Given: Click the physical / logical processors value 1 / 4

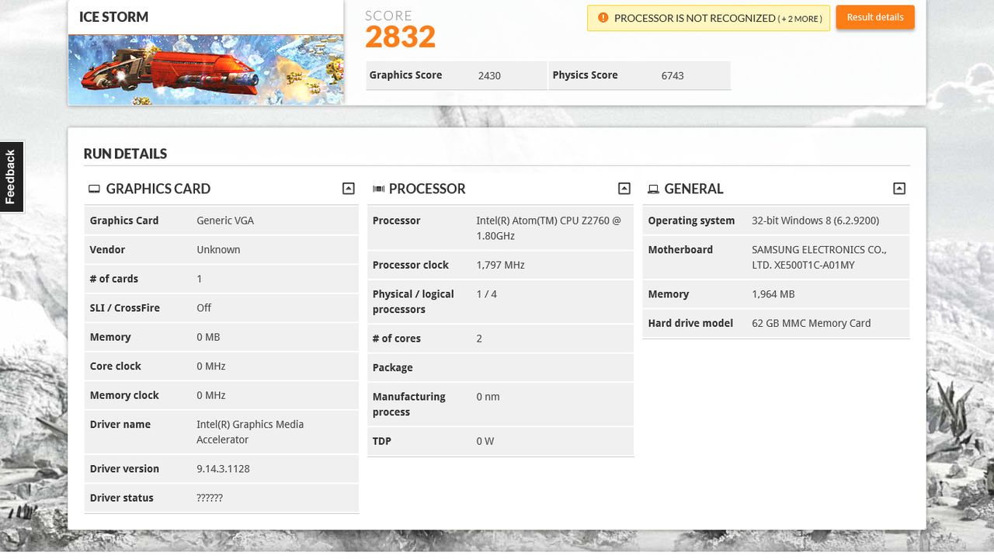Looking at the screenshot, I should click(486, 294).
